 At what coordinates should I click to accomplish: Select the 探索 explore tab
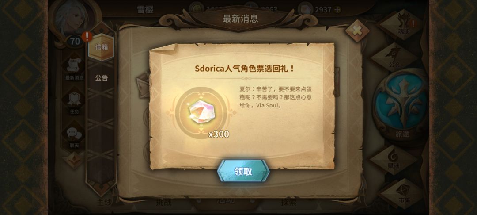tap(288, 202)
